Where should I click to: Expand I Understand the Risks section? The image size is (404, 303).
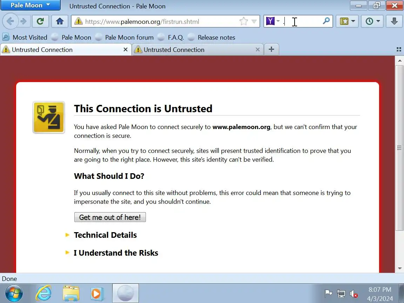(112, 253)
